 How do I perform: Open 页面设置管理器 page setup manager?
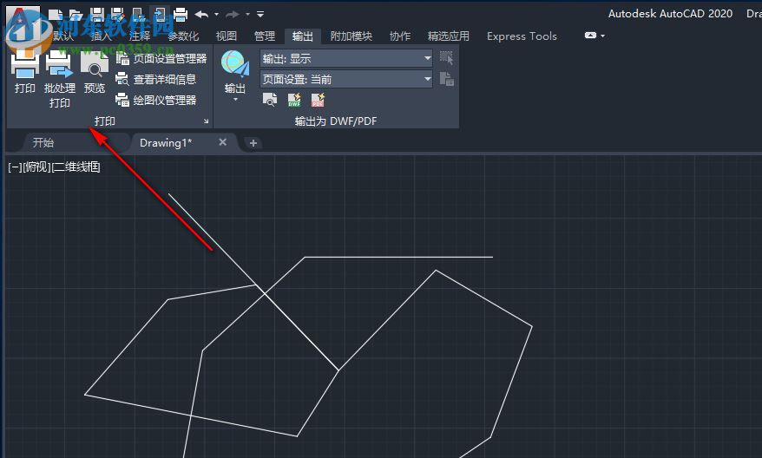[x=161, y=59]
